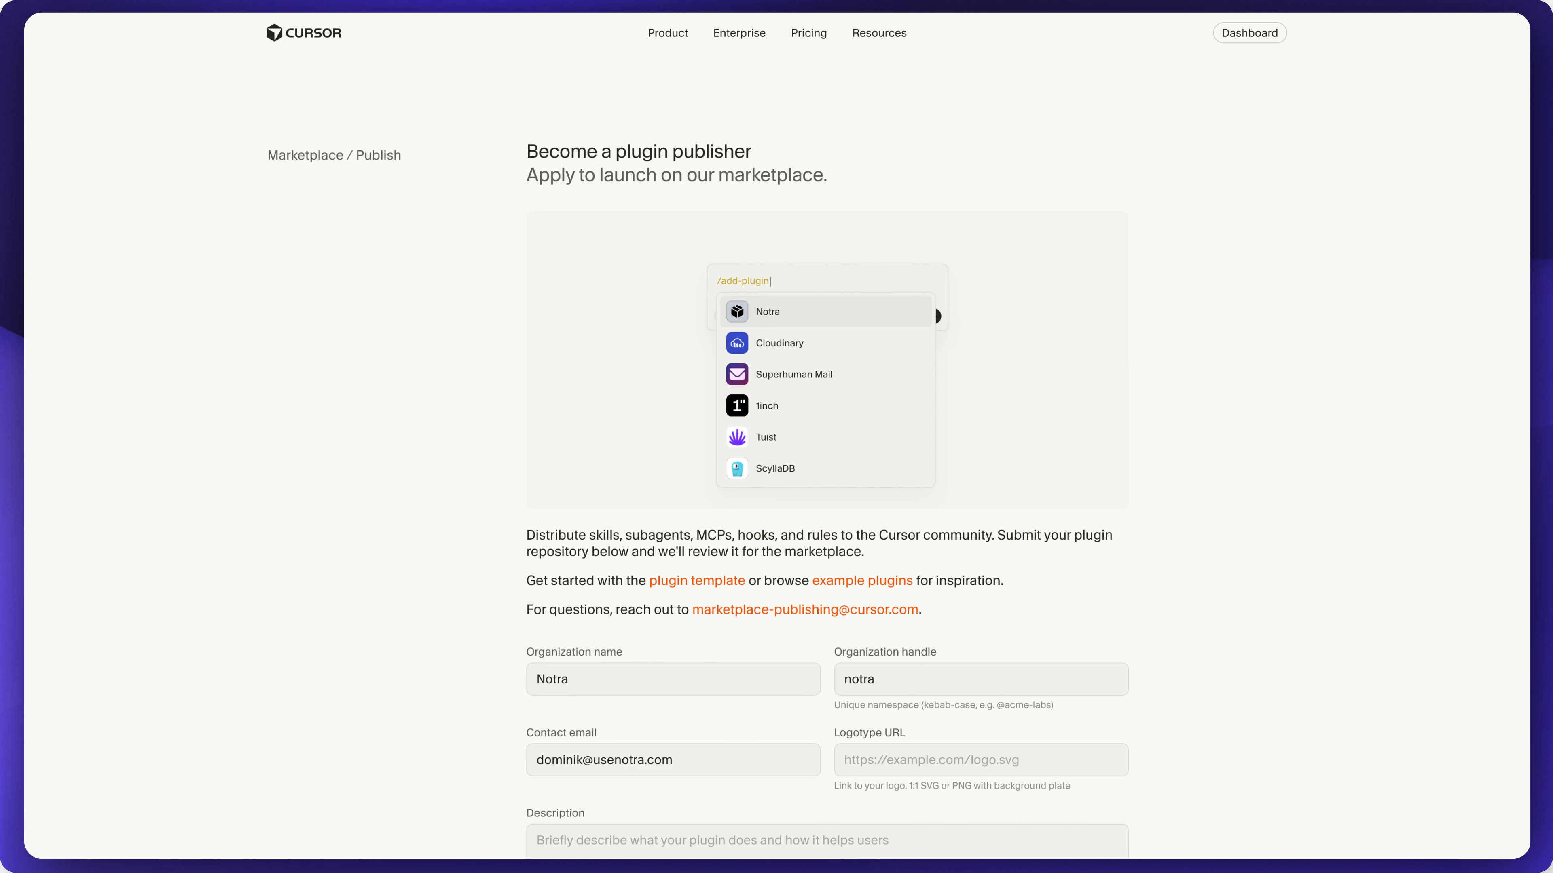Select the Superhuman Mail envelope icon
The image size is (1553, 873).
(x=737, y=374)
